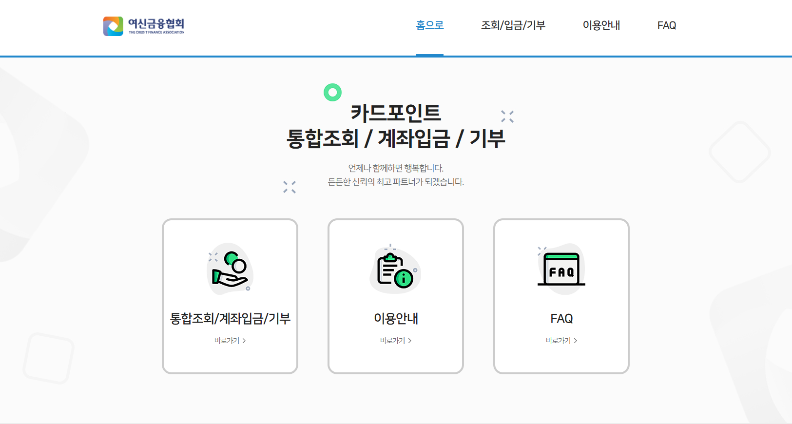The height and width of the screenshot is (424, 792).
Task: Click the text 든든한 신뢰의 최고 파트너가 되겠습니다.
Action: (x=396, y=182)
